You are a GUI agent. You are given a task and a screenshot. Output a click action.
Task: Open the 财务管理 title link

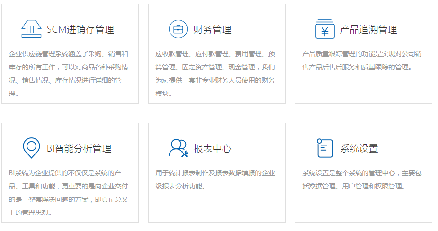coord(212,30)
